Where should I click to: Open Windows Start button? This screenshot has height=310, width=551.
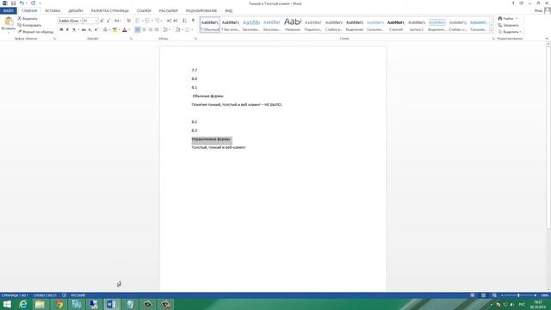(7, 304)
